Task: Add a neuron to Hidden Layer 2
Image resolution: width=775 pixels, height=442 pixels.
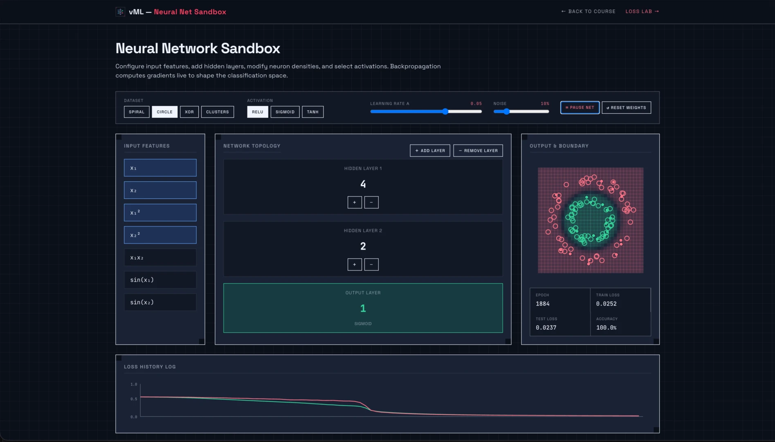Action: (x=355, y=264)
